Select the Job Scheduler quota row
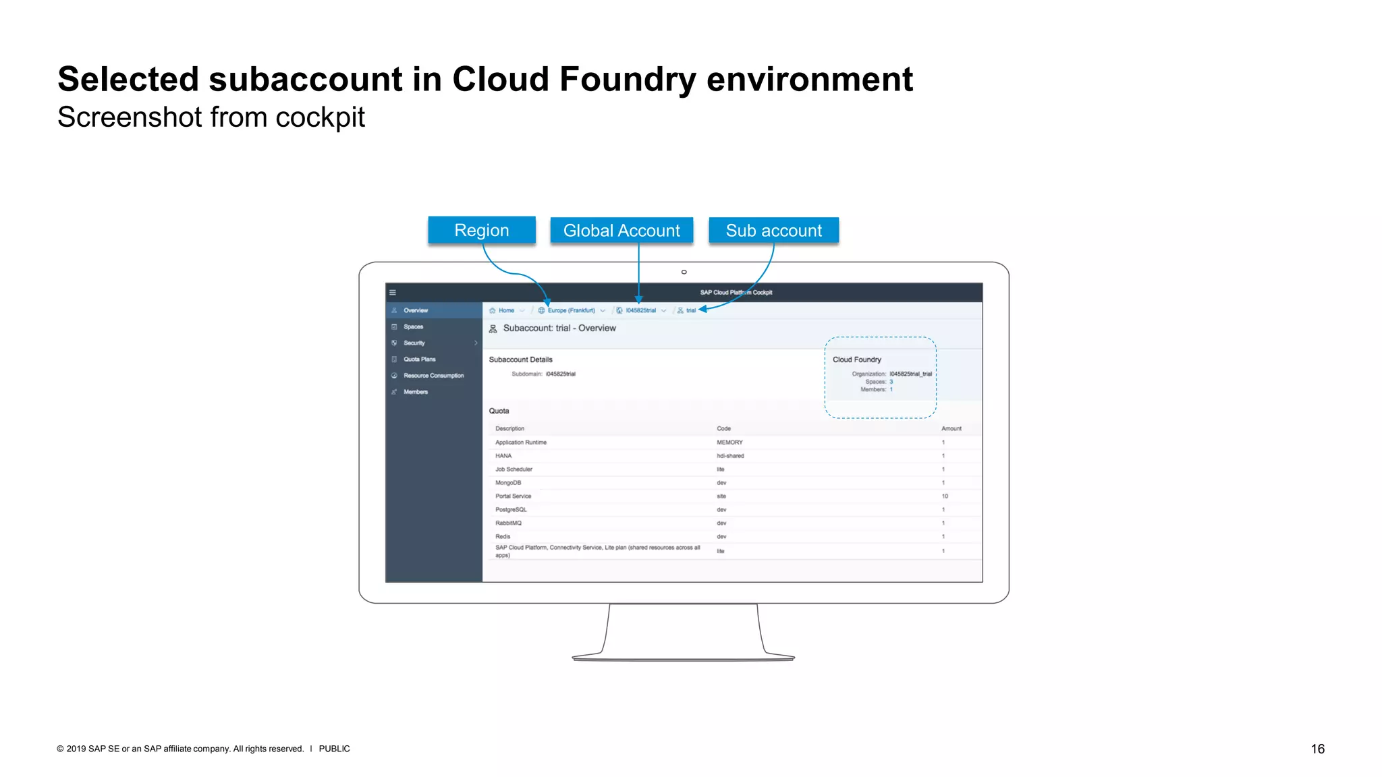 (734, 469)
